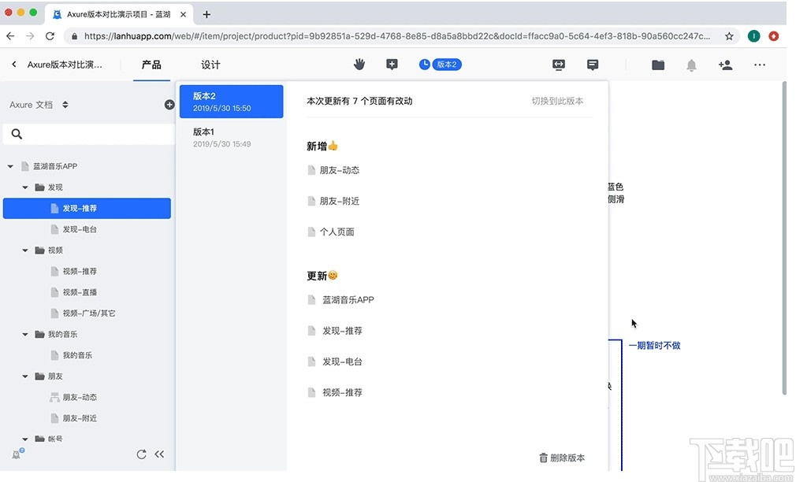Collapse the 发现 folder in the tree
796x482 pixels.
point(24,187)
